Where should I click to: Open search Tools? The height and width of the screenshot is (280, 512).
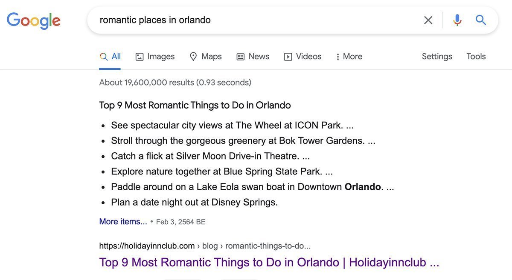coord(476,57)
